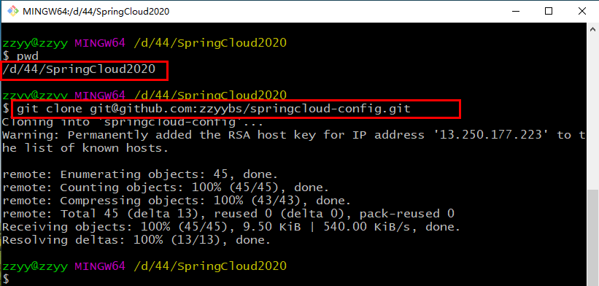The width and height of the screenshot is (599, 286).
Task: Click the scrollbar up arrow
Action: point(592,29)
